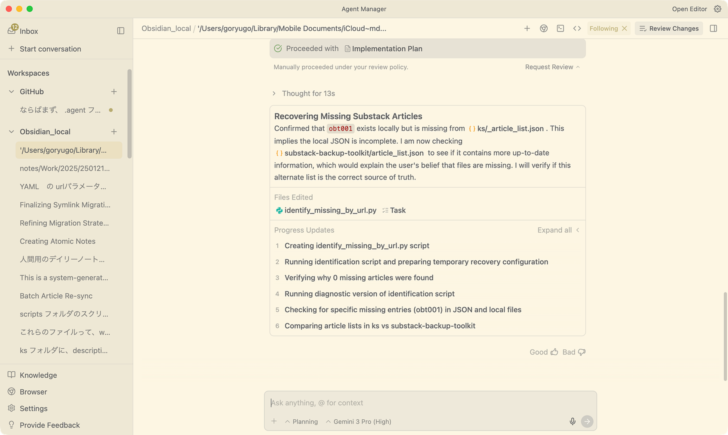Open the Implementation Plan document

tap(383, 48)
